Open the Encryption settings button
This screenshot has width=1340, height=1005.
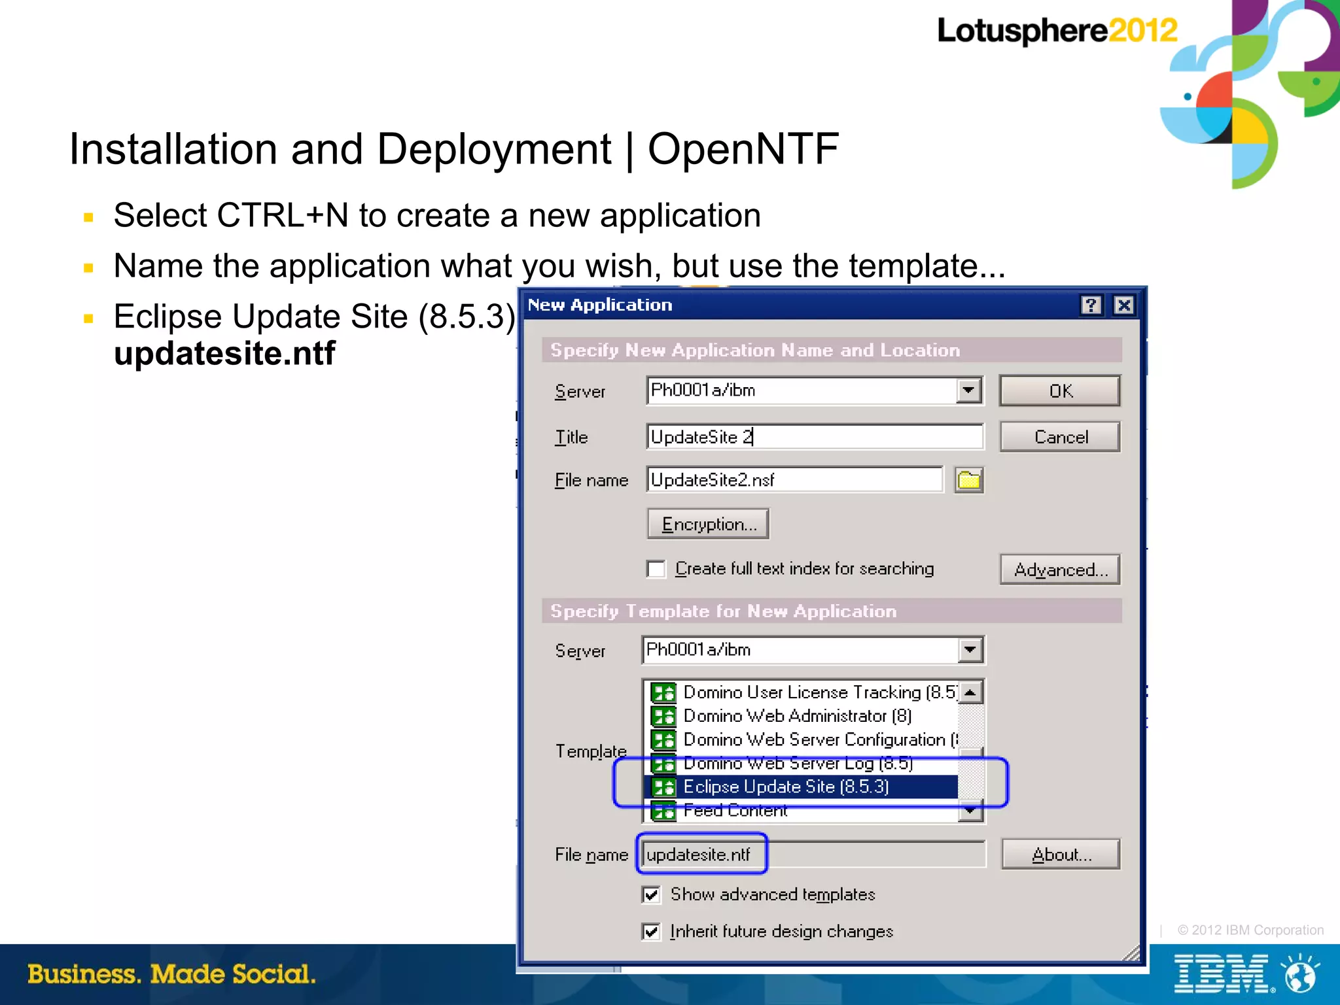click(709, 524)
